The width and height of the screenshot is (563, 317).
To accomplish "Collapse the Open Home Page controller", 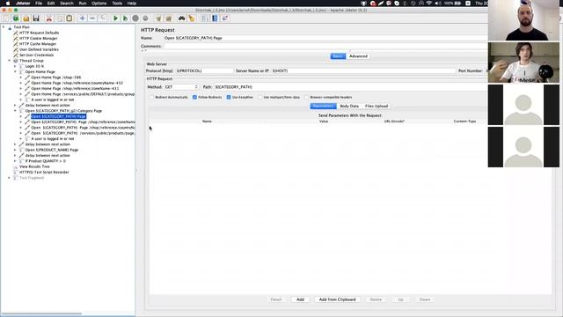I will pos(15,72).
